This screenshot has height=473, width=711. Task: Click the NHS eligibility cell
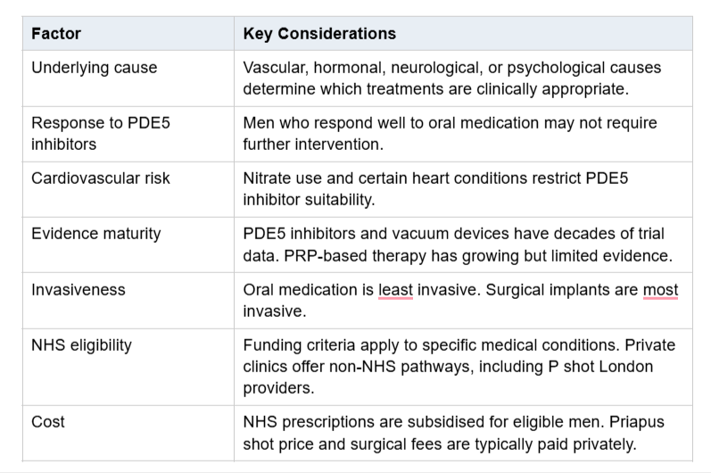128,368
